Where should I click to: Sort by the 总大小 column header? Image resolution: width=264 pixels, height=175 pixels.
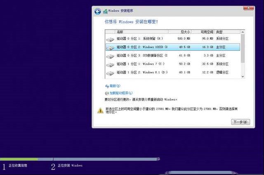pos(180,32)
